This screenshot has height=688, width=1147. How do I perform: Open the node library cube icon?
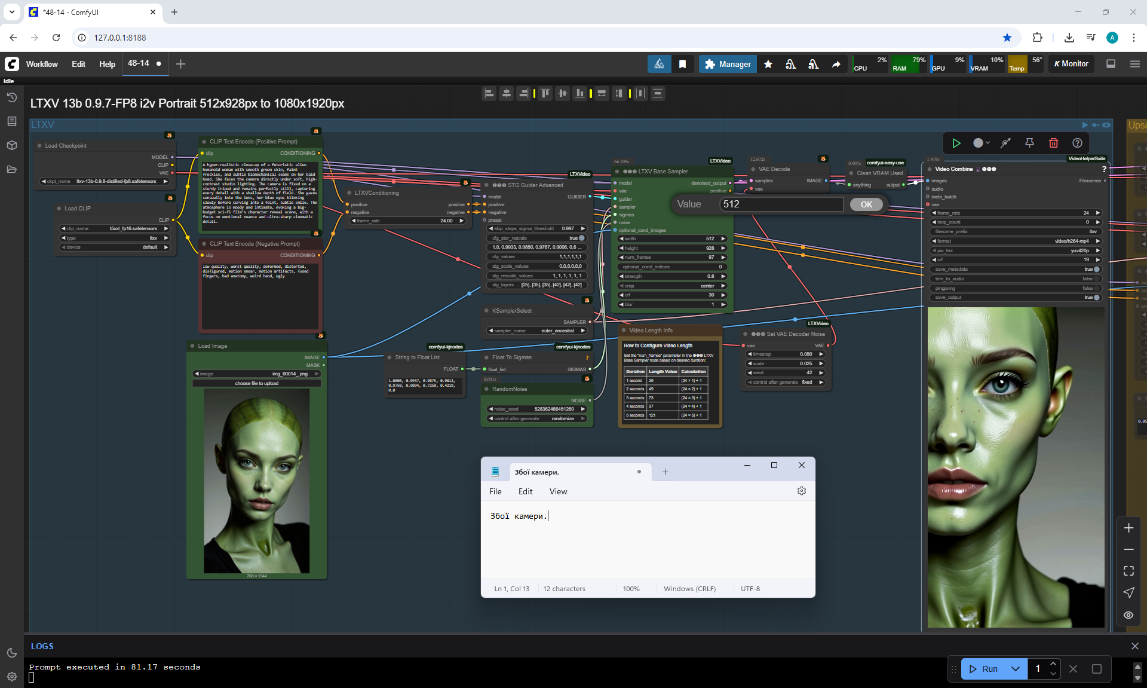pyautogui.click(x=12, y=145)
